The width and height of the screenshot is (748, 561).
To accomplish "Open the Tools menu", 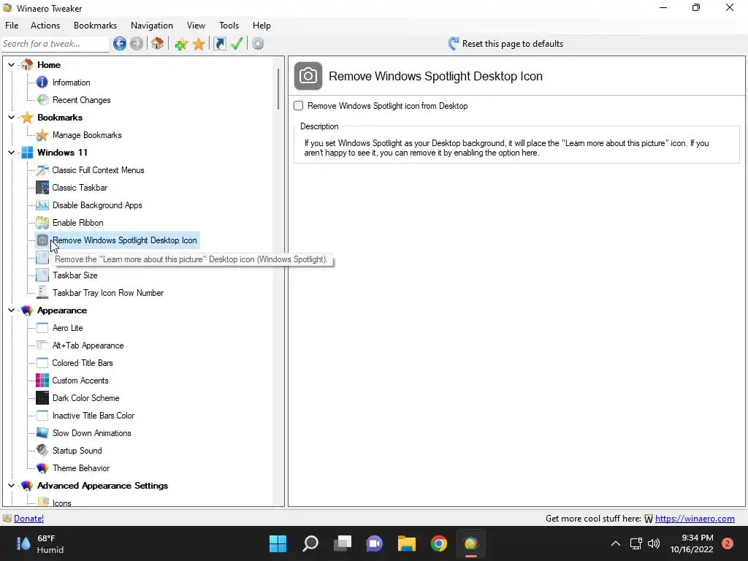I will coord(229,26).
